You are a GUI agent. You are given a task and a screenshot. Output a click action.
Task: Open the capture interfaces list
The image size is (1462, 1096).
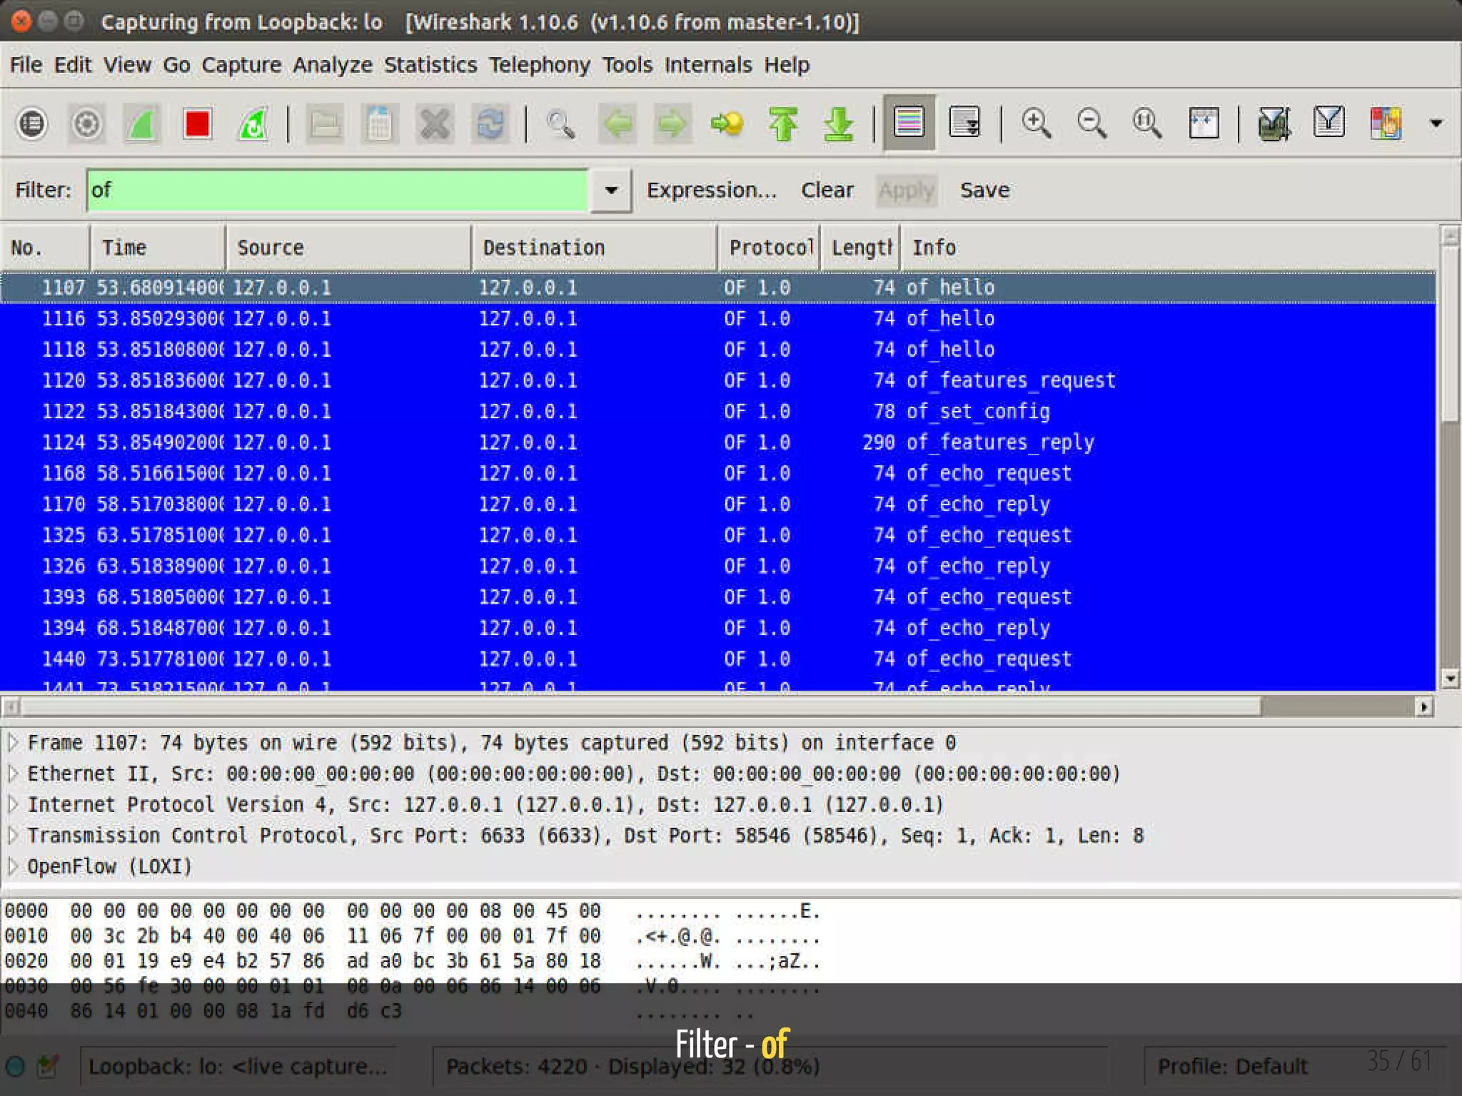click(31, 123)
